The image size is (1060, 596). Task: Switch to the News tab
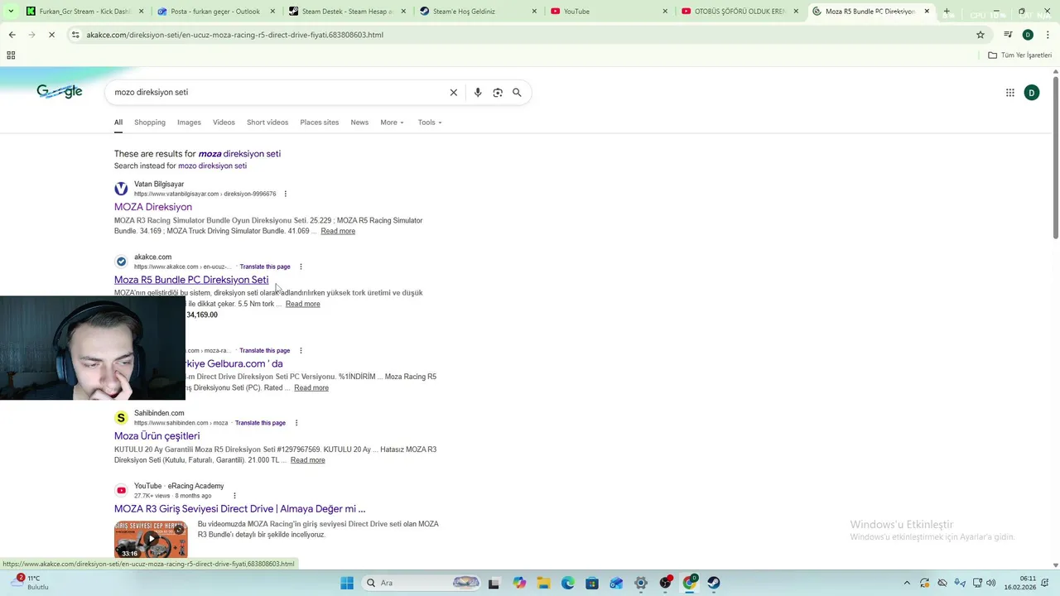click(359, 123)
